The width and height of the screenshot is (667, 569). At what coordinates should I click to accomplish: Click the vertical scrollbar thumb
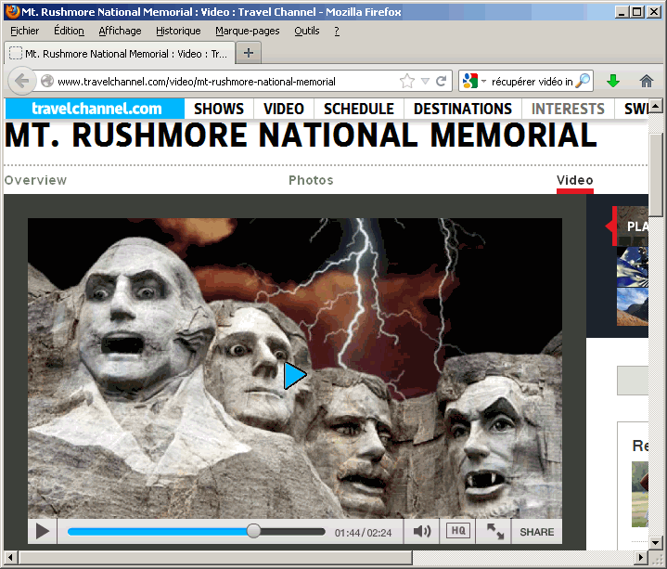tap(655, 175)
